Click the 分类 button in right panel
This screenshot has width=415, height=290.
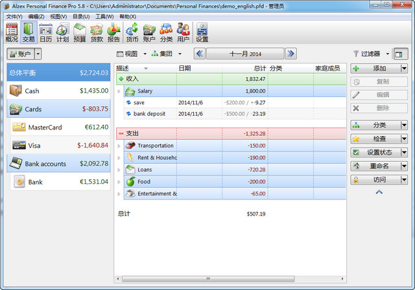click(x=376, y=125)
